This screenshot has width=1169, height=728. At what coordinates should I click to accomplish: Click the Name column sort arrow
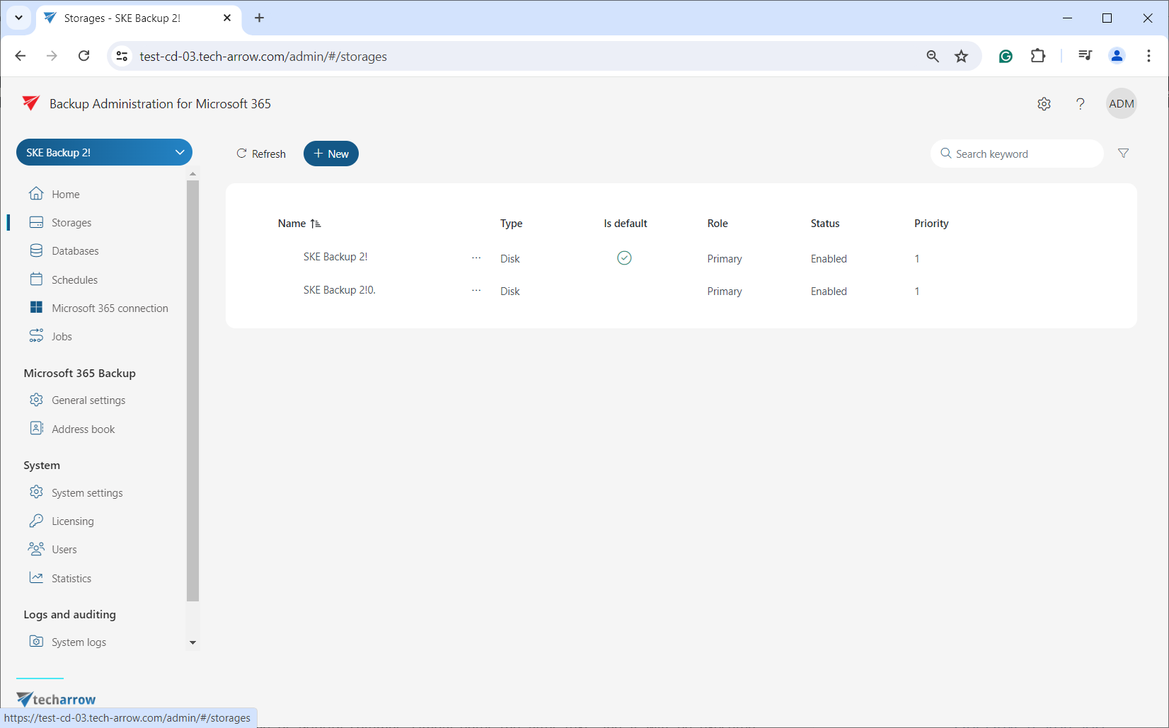point(316,224)
